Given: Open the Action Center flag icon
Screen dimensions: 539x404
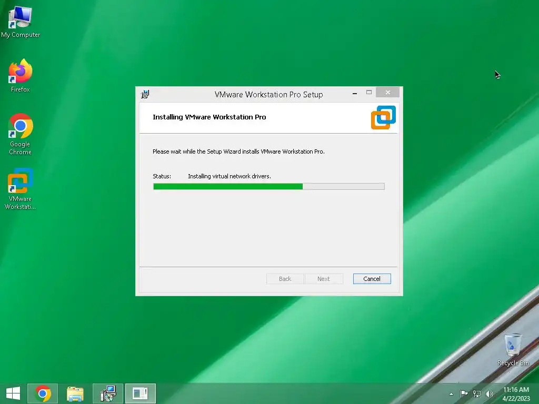Looking at the screenshot, I should 464,393.
